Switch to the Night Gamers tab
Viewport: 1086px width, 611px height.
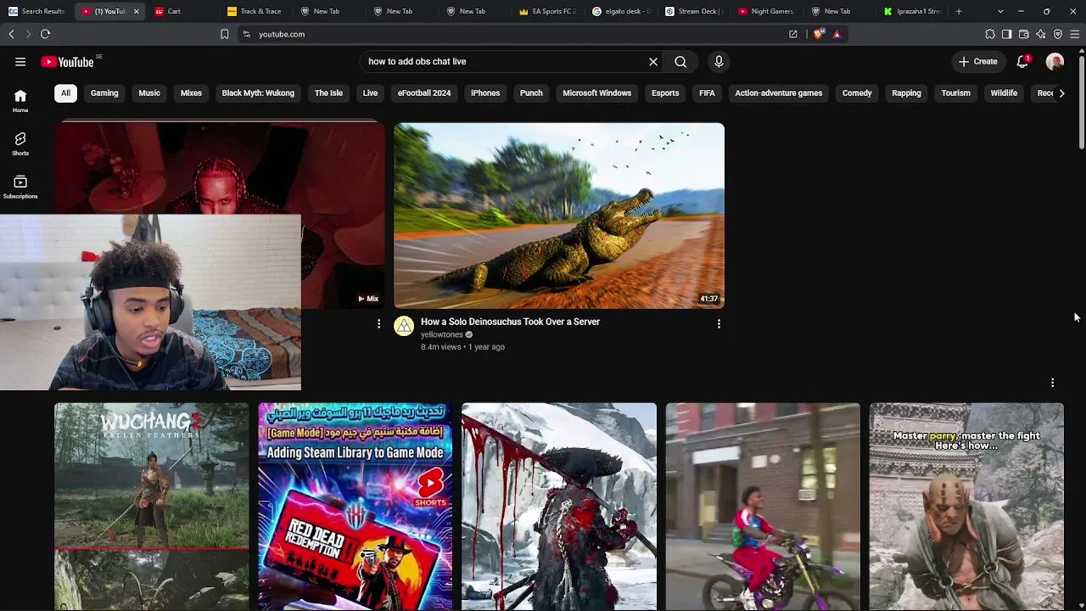[766, 11]
